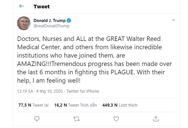Like the tweet with the heart icon
188x128 pixels.
pos(116,119)
